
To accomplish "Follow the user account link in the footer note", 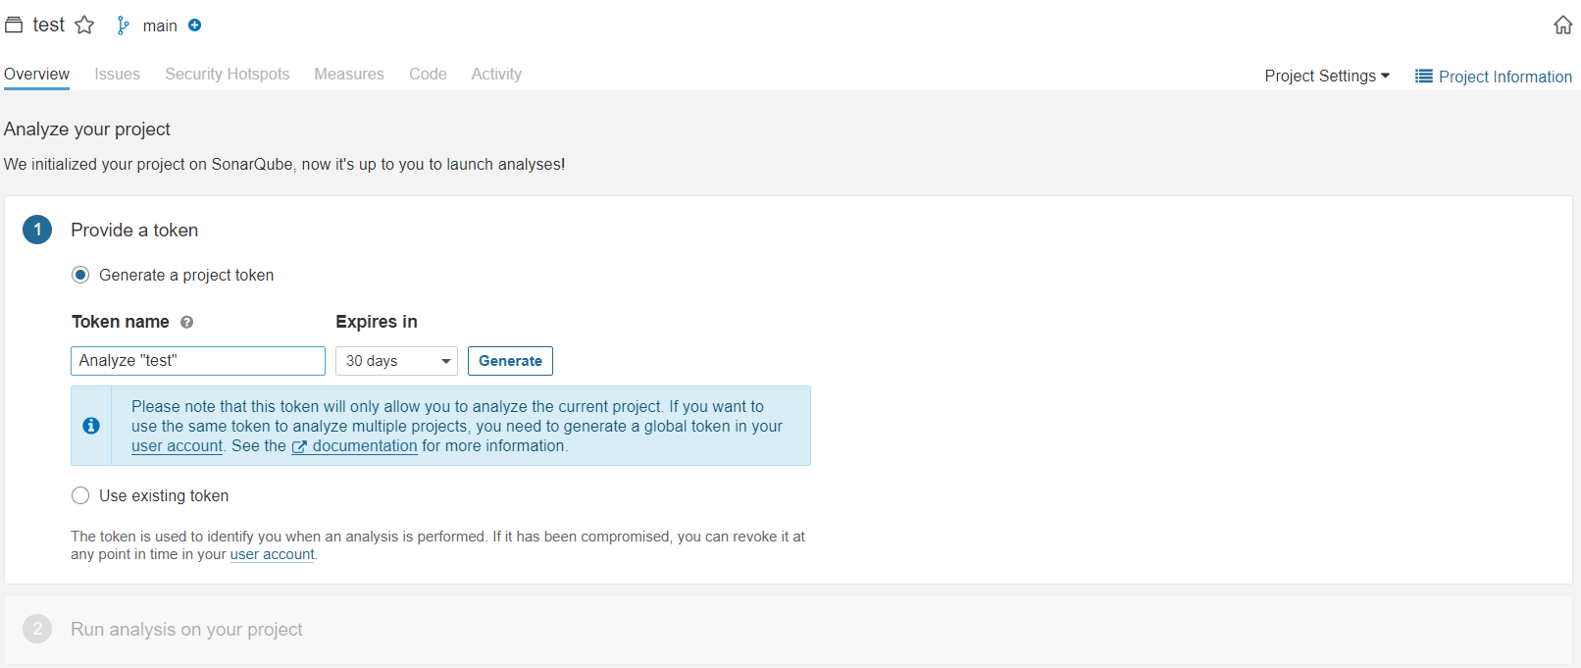I will click(272, 555).
